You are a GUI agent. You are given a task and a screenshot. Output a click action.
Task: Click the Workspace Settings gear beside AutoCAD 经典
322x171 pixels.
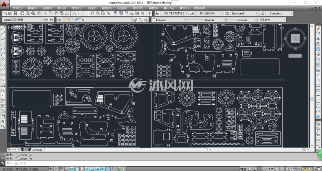(x=46, y=20)
